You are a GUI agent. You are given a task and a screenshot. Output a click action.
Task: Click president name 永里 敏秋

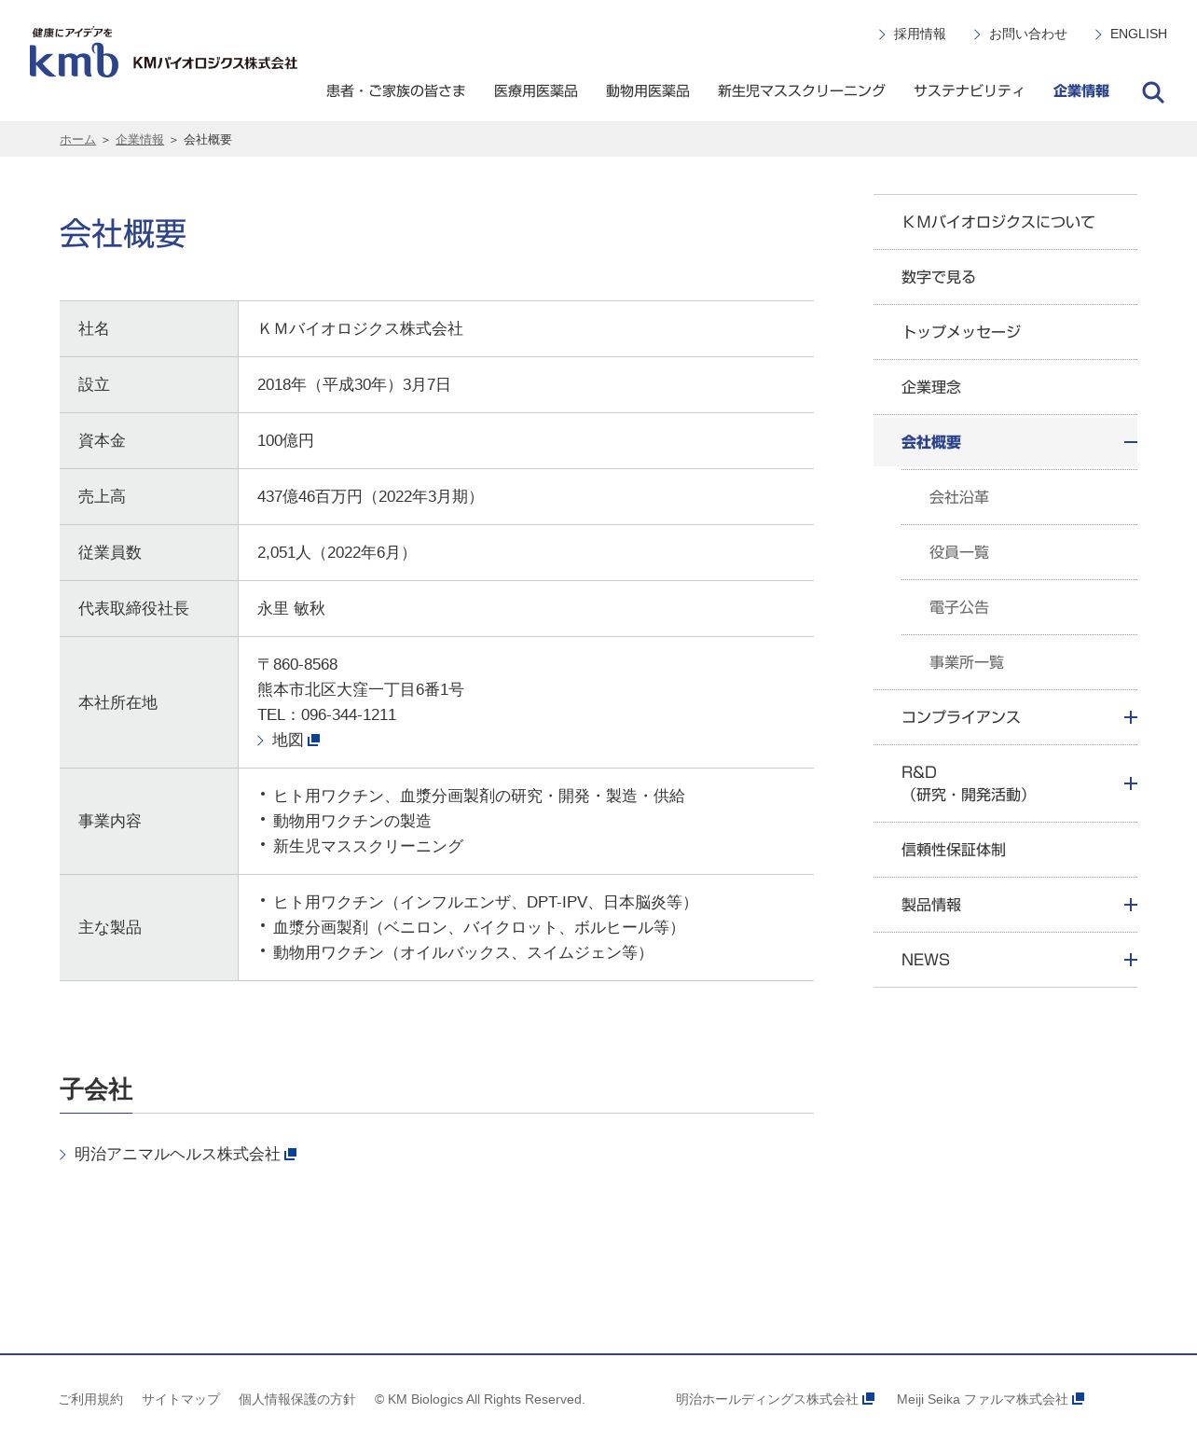pyautogui.click(x=291, y=608)
